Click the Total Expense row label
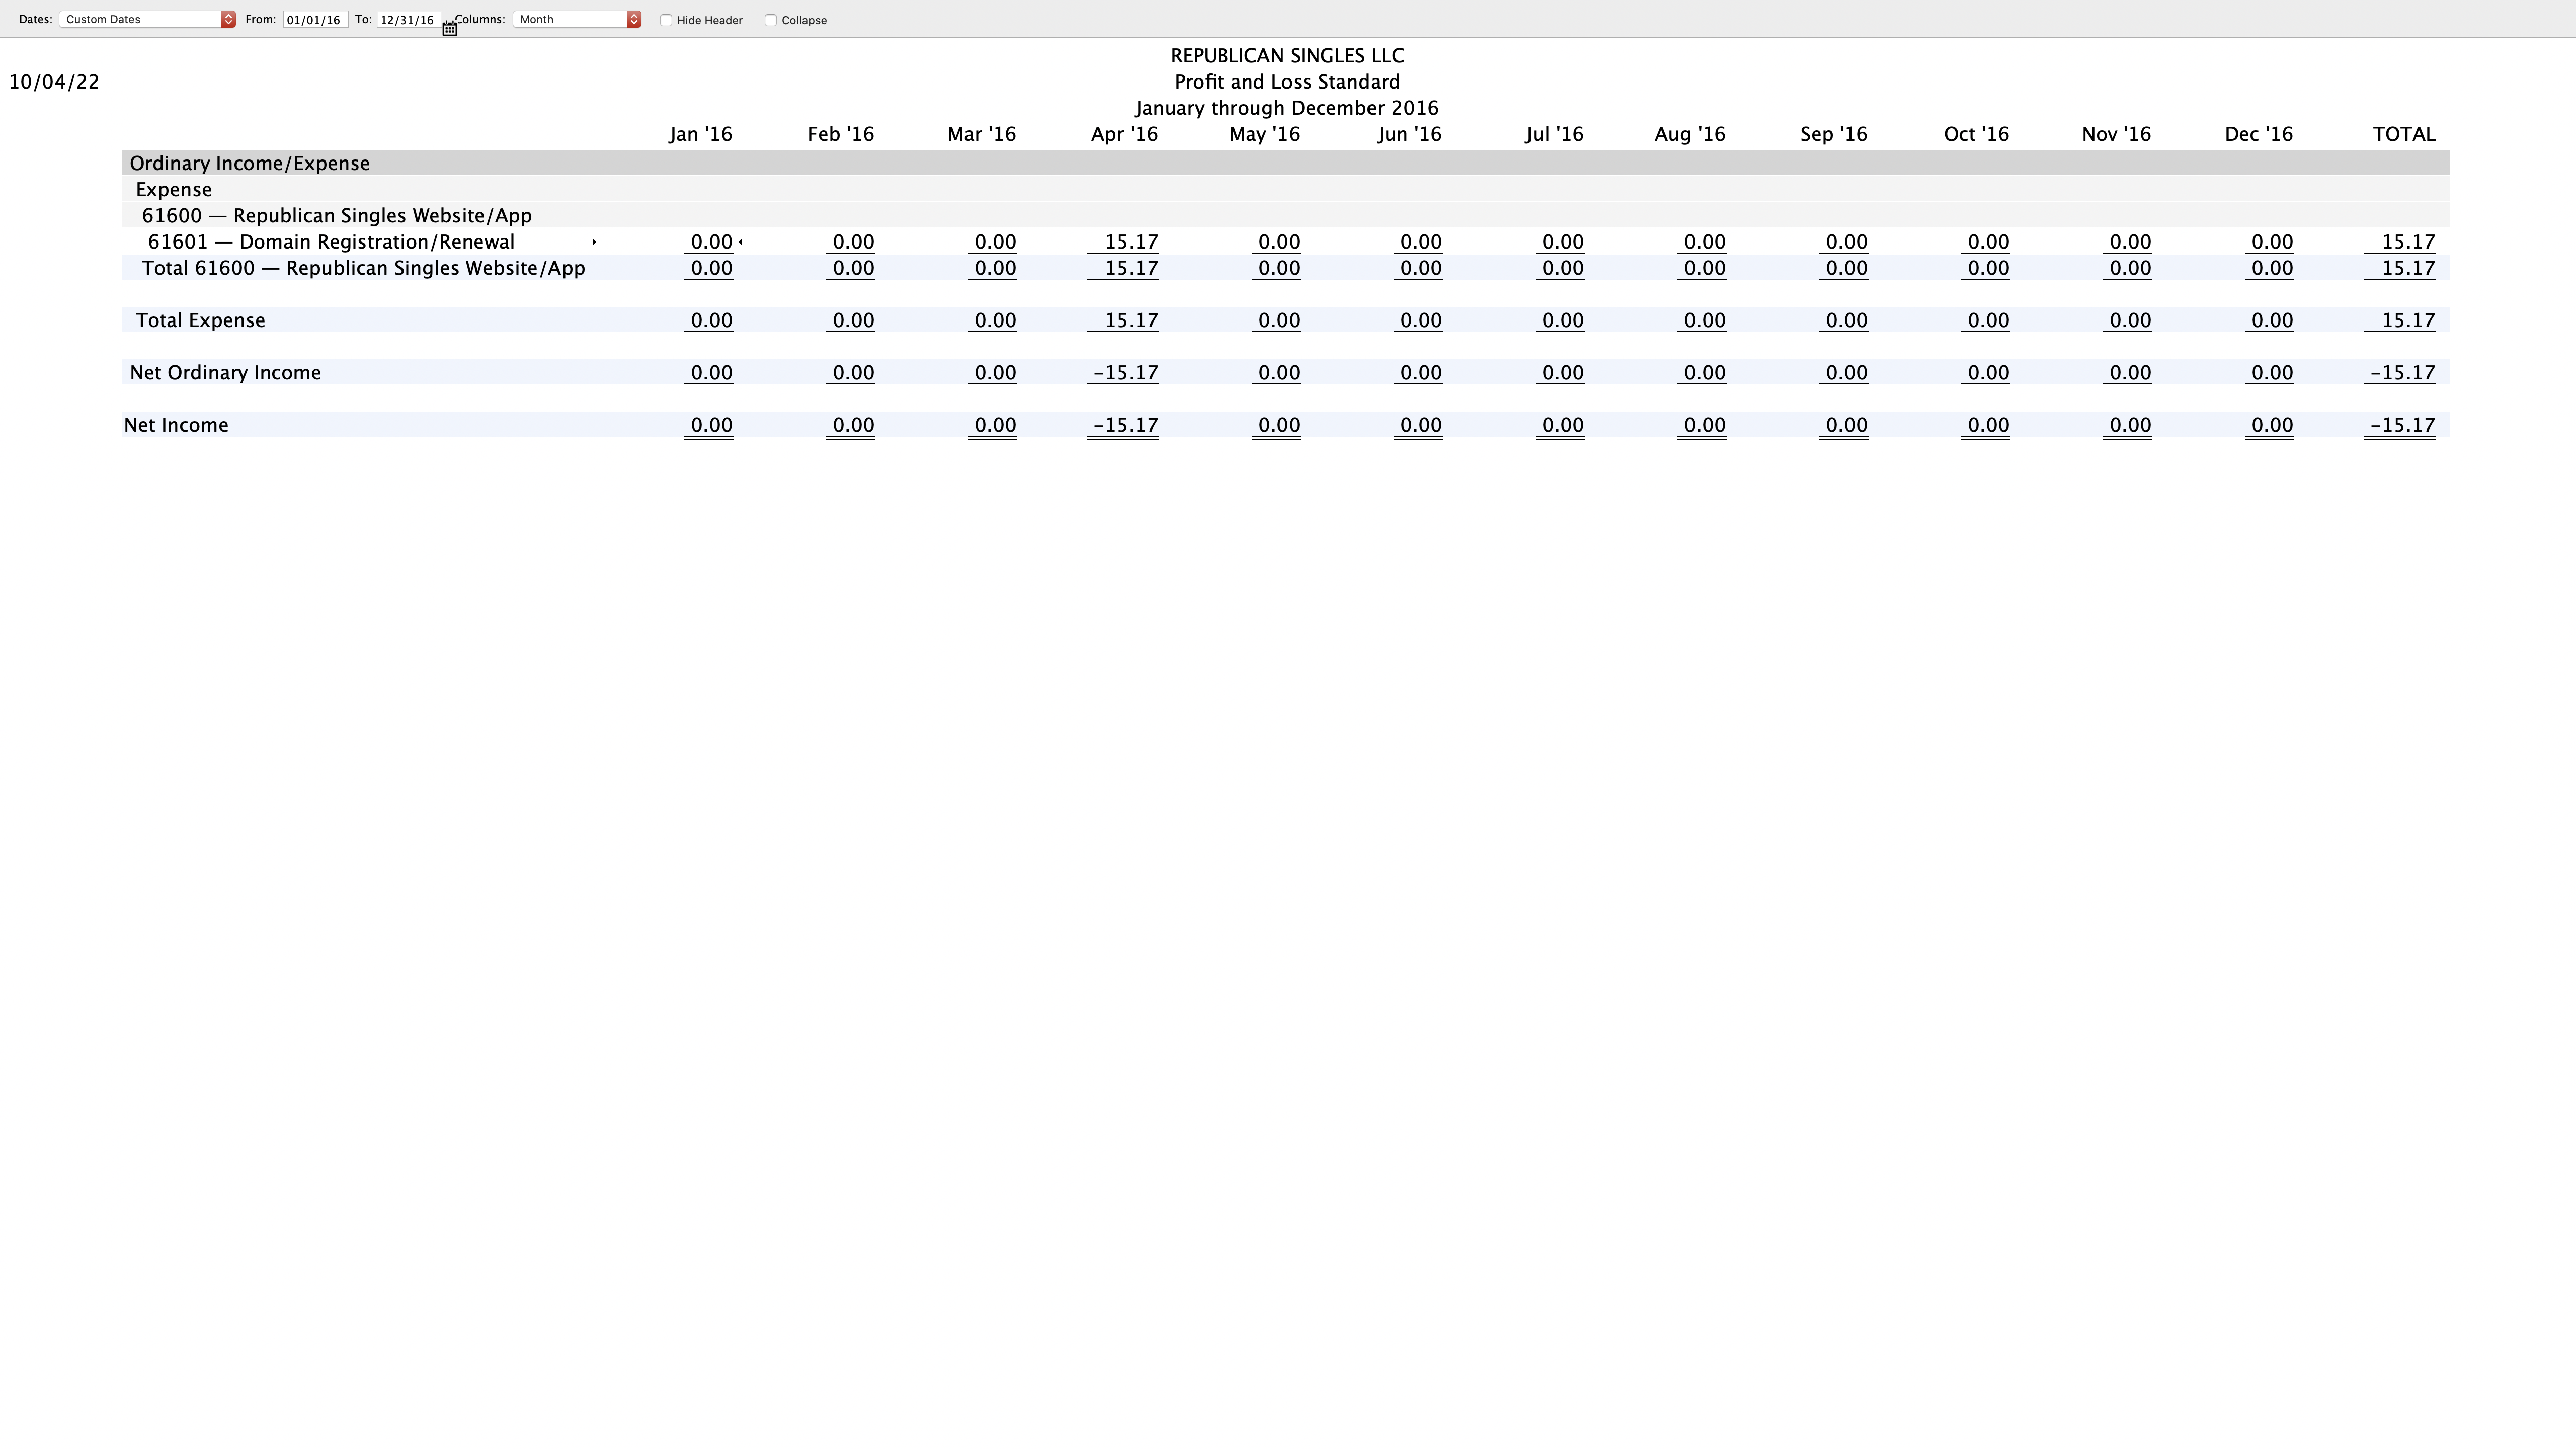The width and height of the screenshot is (2576, 1449). pos(201,320)
